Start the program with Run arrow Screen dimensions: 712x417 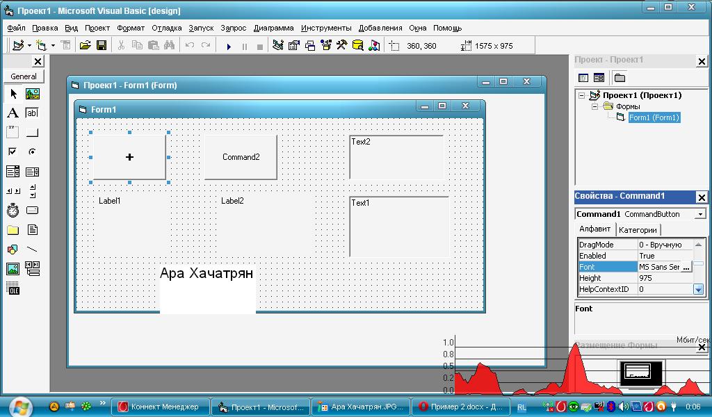tap(229, 47)
